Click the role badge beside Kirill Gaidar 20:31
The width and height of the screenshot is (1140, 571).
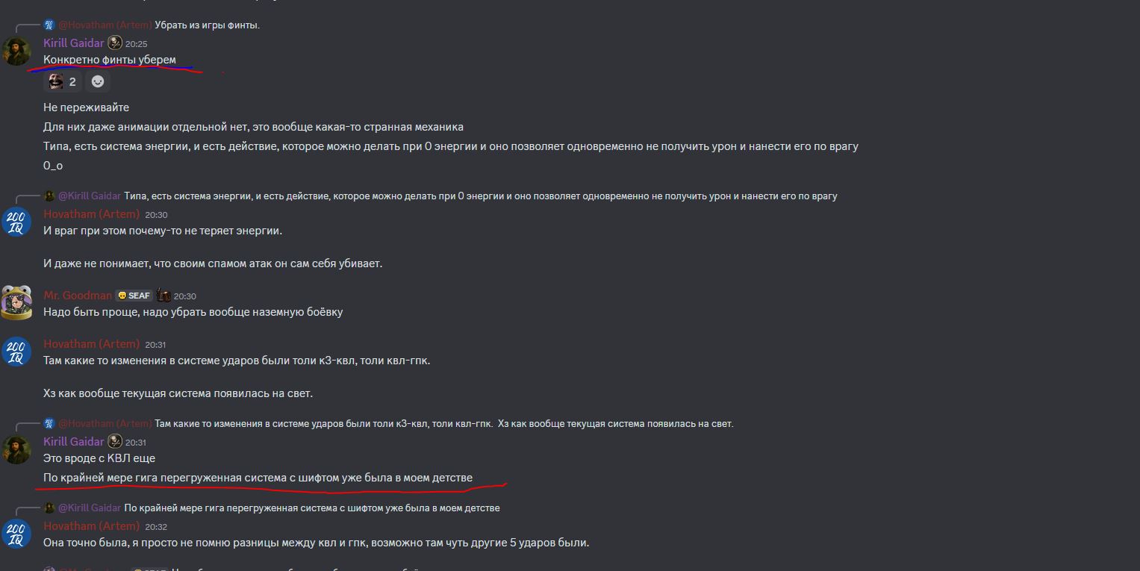pos(115,441)
